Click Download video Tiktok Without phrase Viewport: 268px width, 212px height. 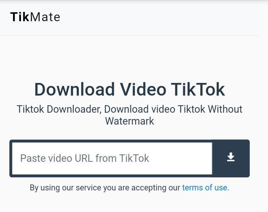coord(173,109)
